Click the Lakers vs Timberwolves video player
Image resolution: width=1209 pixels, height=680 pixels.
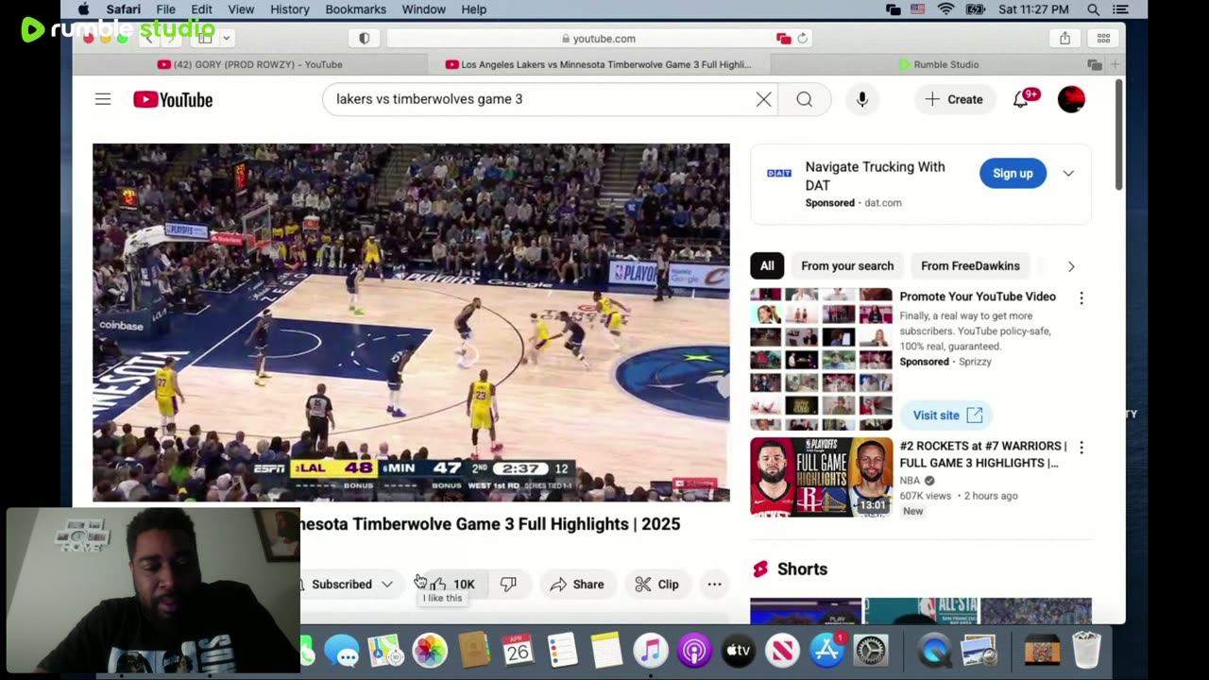(411, 322)
